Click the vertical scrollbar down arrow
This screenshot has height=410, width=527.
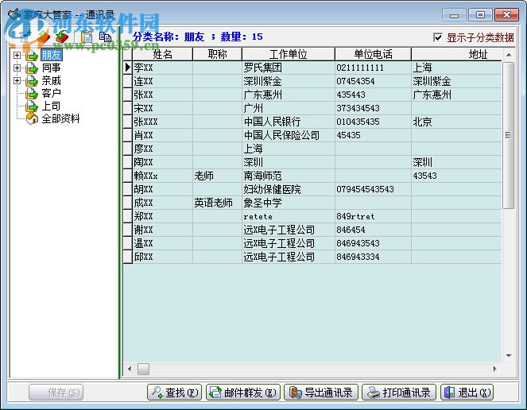(x=509, y=355)
